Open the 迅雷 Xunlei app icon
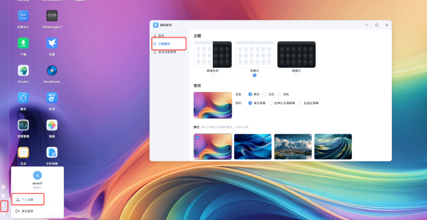Viewport: 427px width, 220px height. point(52,43)
